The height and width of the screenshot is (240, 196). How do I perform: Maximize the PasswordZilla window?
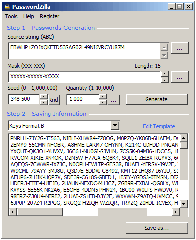(180, 7)
